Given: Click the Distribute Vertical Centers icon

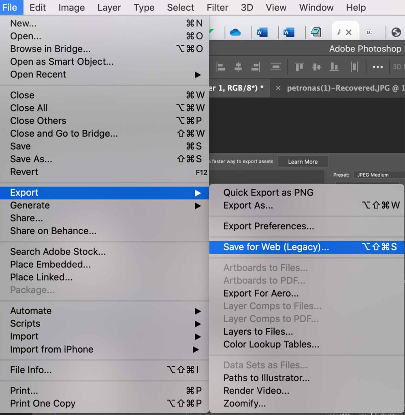Looking at the screenshot, I should tap(276, 67).
